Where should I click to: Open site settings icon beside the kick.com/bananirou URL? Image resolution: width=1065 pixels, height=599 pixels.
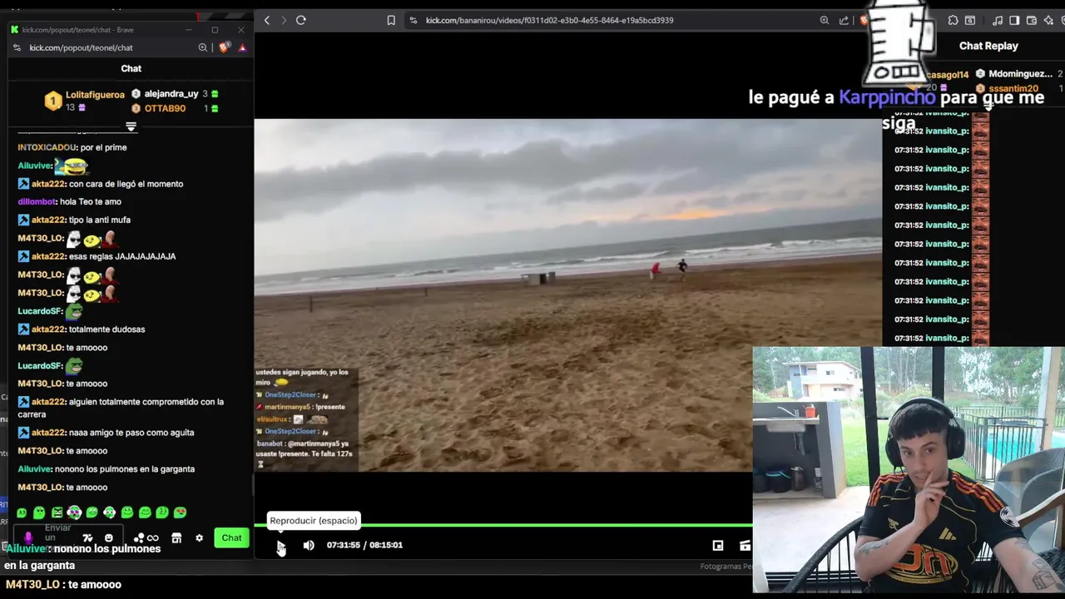click(413, 20)
